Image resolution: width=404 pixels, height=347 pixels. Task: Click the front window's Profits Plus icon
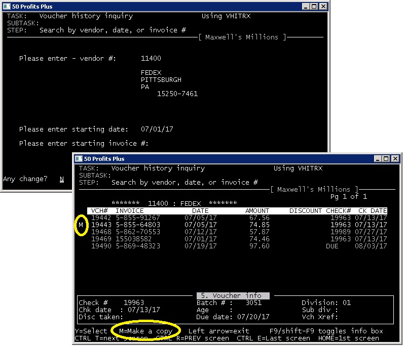(79, 159)
